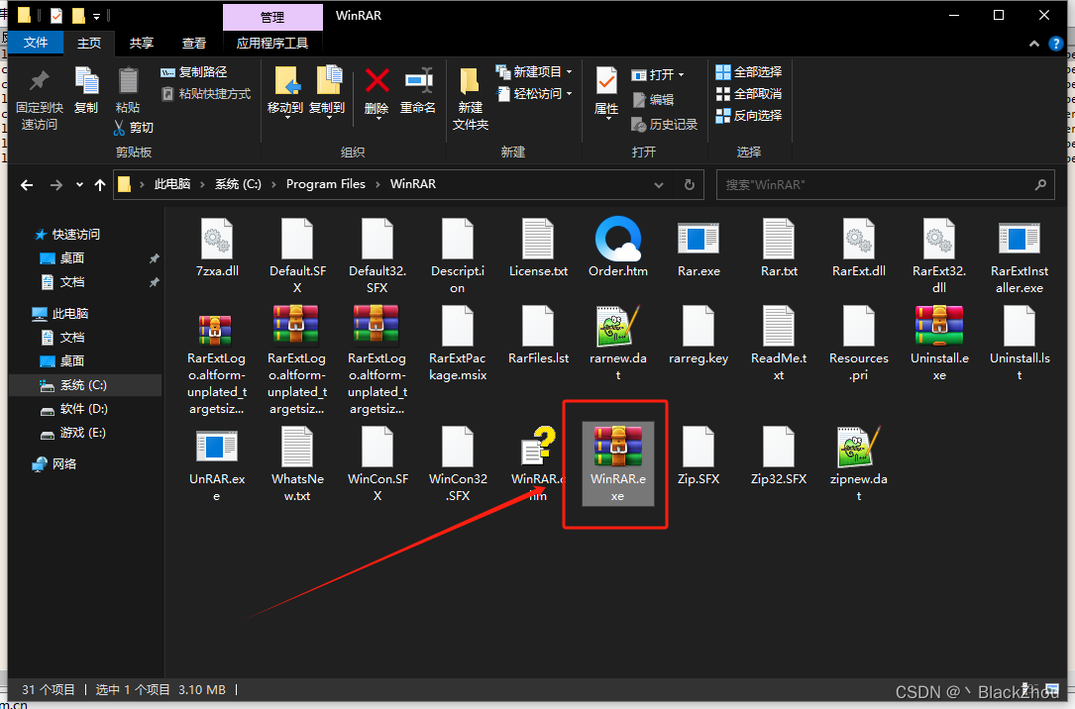The height and width of the screenshot is (709, 1075).
Task: Switch to the Home tab
Action: pos(89,44)
